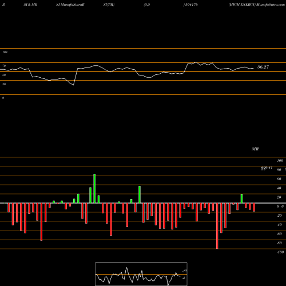This screenshot has height=286, width=286.
Task: Click the MR label above the lower chart
Action: point(255,149)
